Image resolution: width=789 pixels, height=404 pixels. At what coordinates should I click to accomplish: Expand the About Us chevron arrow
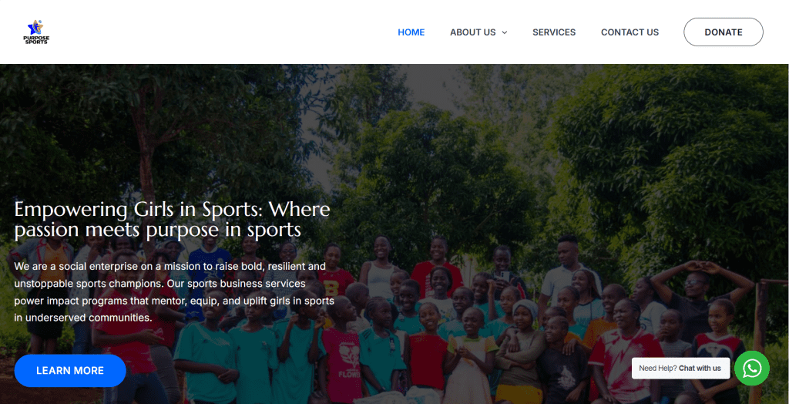point(504,32)
